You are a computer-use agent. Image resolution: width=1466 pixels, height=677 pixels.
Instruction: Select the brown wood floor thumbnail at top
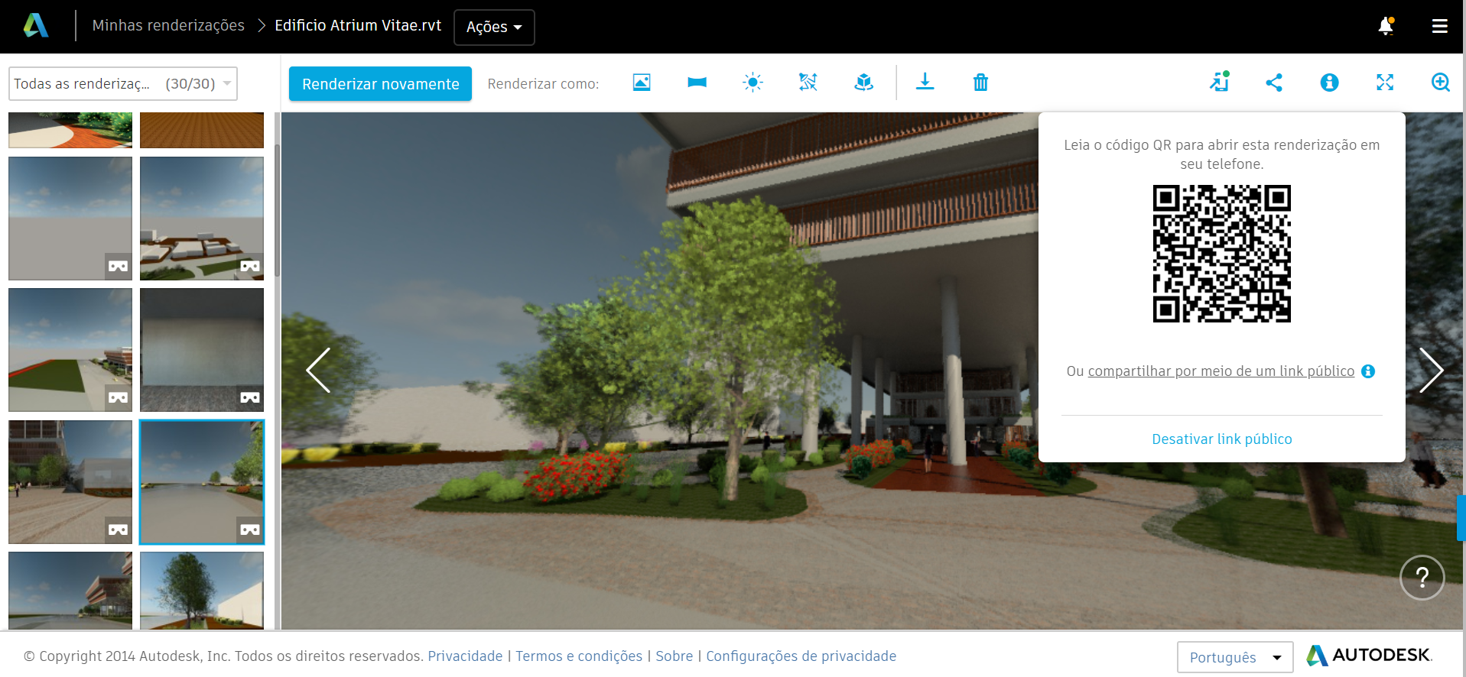click(x=202, y=130)
